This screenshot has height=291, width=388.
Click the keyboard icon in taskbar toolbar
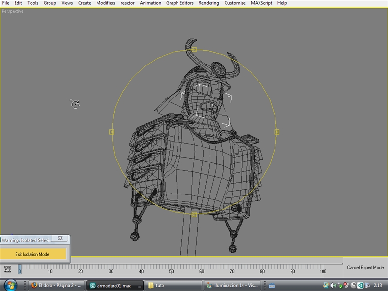point(272,286)
